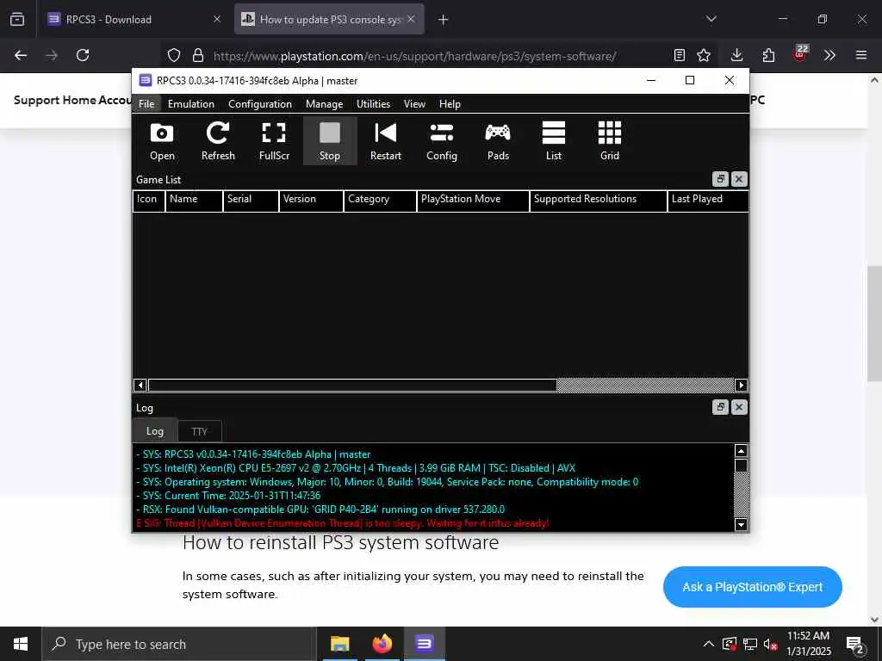Switch to the TTY tab
The height and width of the screenshot is (661, 882).
point(199,432)
